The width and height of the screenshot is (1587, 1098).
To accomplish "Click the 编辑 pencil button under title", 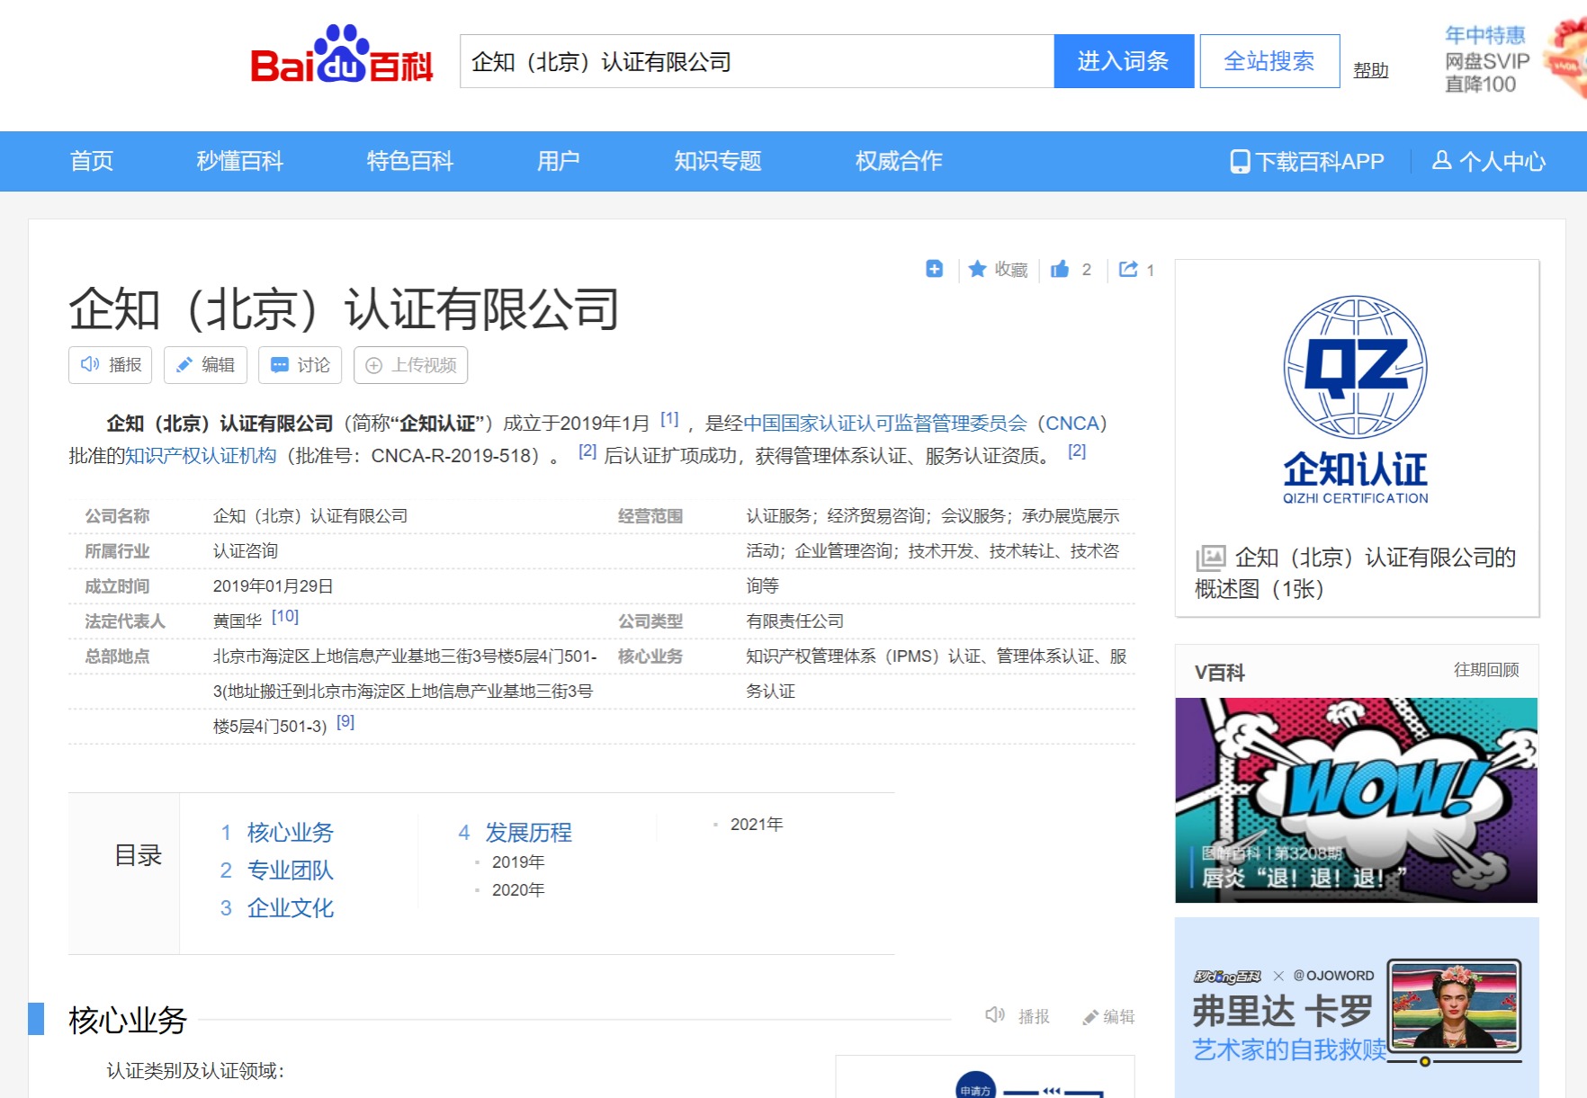I will click(x=205, y=365).
